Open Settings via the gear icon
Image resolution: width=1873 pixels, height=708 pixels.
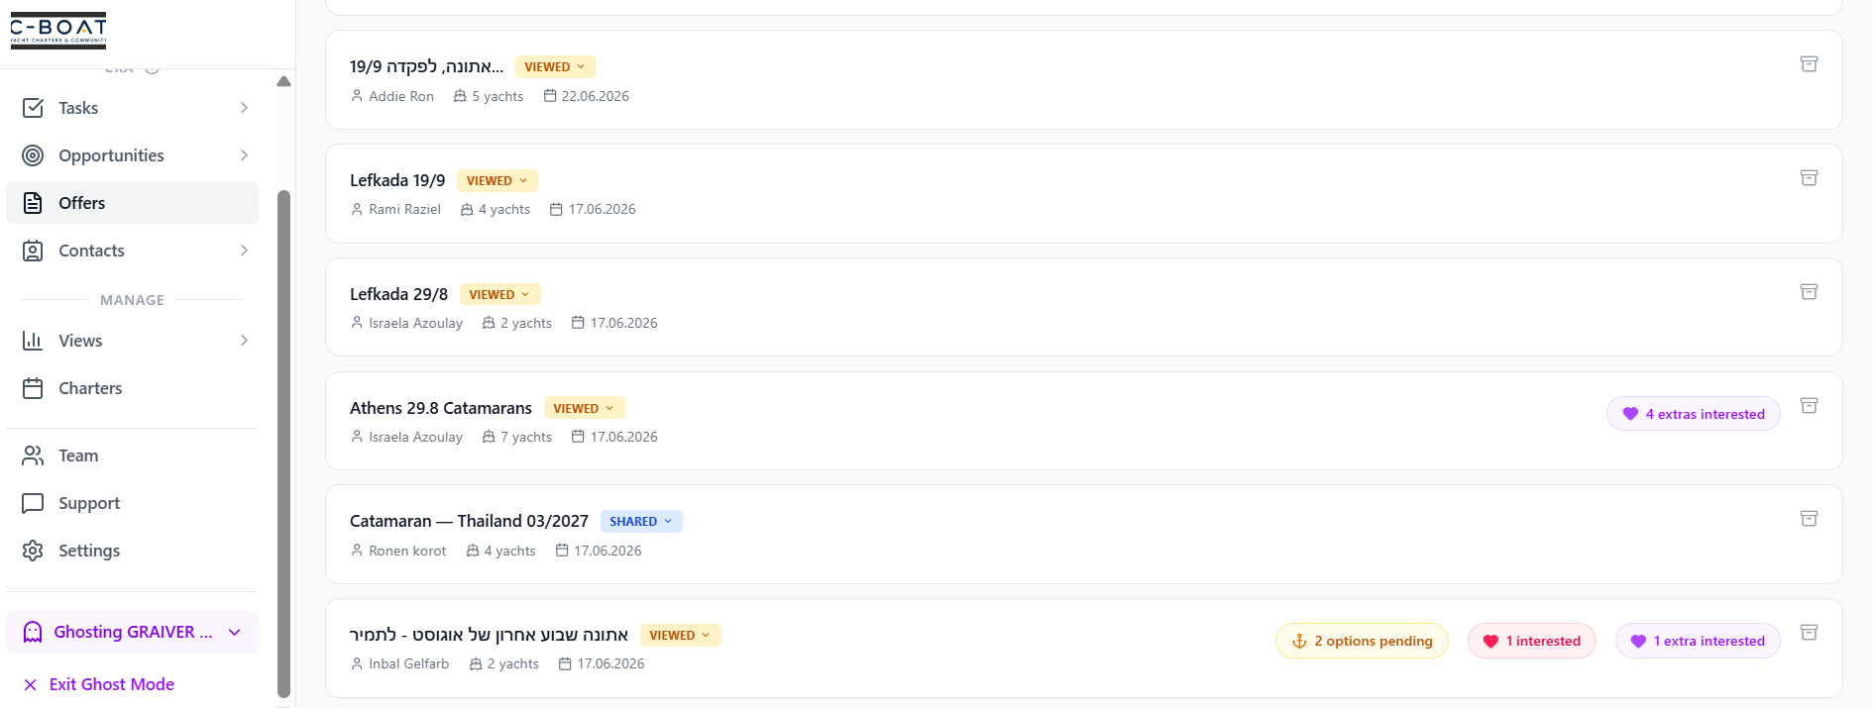point(33,551)
